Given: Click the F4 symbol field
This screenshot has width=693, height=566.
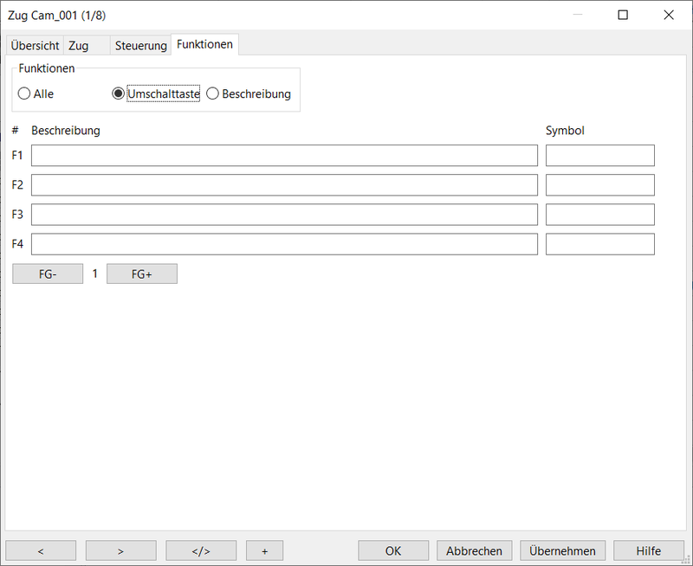Looking at the screenshot, I should coord(599,244).
